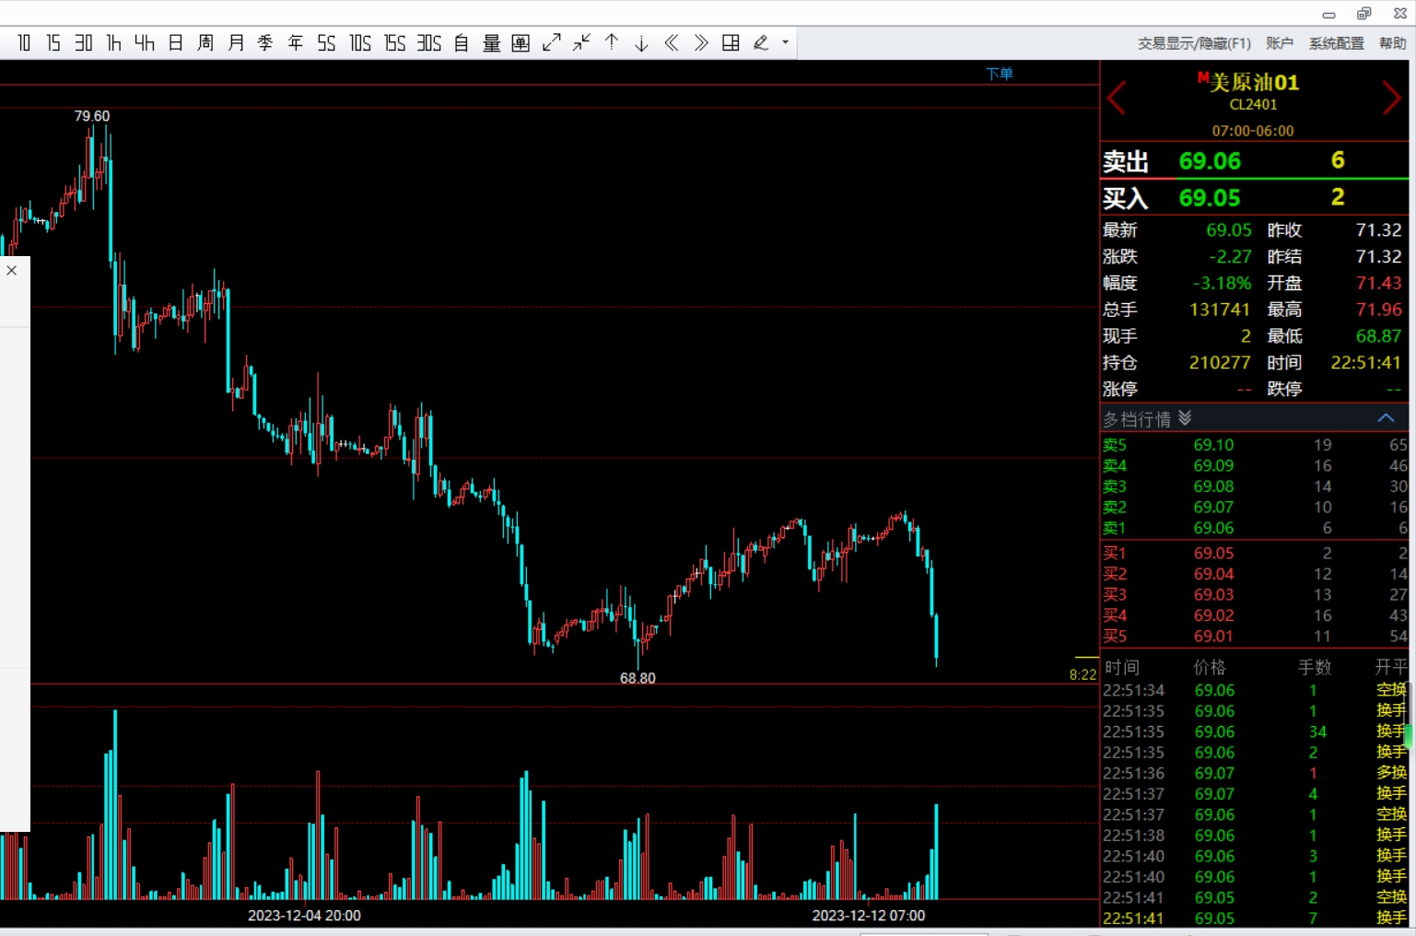Click the 68.80 low price label

point(638,678)
